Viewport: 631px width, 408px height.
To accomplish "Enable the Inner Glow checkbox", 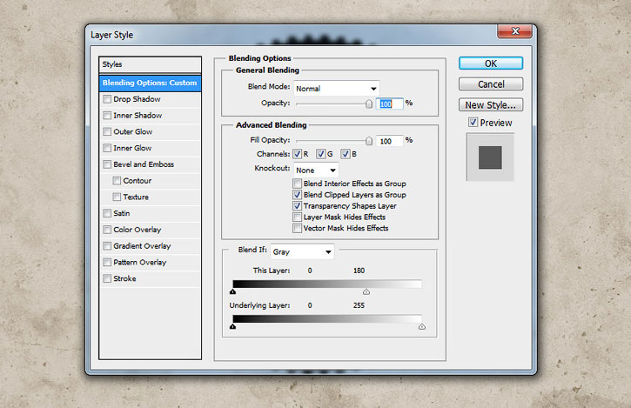I will pyautogui.click(x=107, y=148).
